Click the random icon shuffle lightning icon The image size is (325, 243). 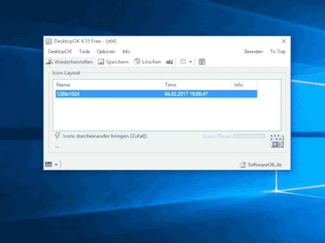58,136
